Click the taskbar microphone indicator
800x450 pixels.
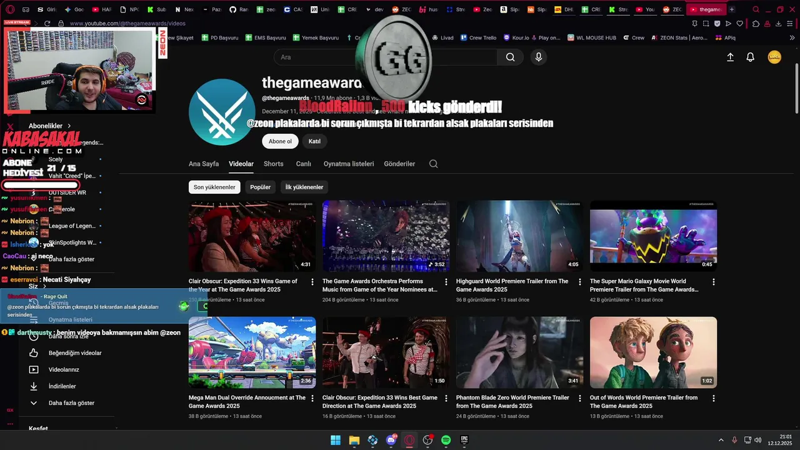pyautogui.click(x=734, y=440)
